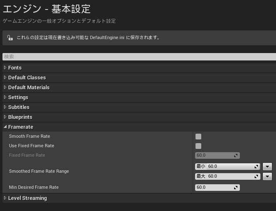The width and height of the screenshot is (276, 211).
Task: Toggle the Smooth Frame Rate checkbox
Action: pos(198,137)
